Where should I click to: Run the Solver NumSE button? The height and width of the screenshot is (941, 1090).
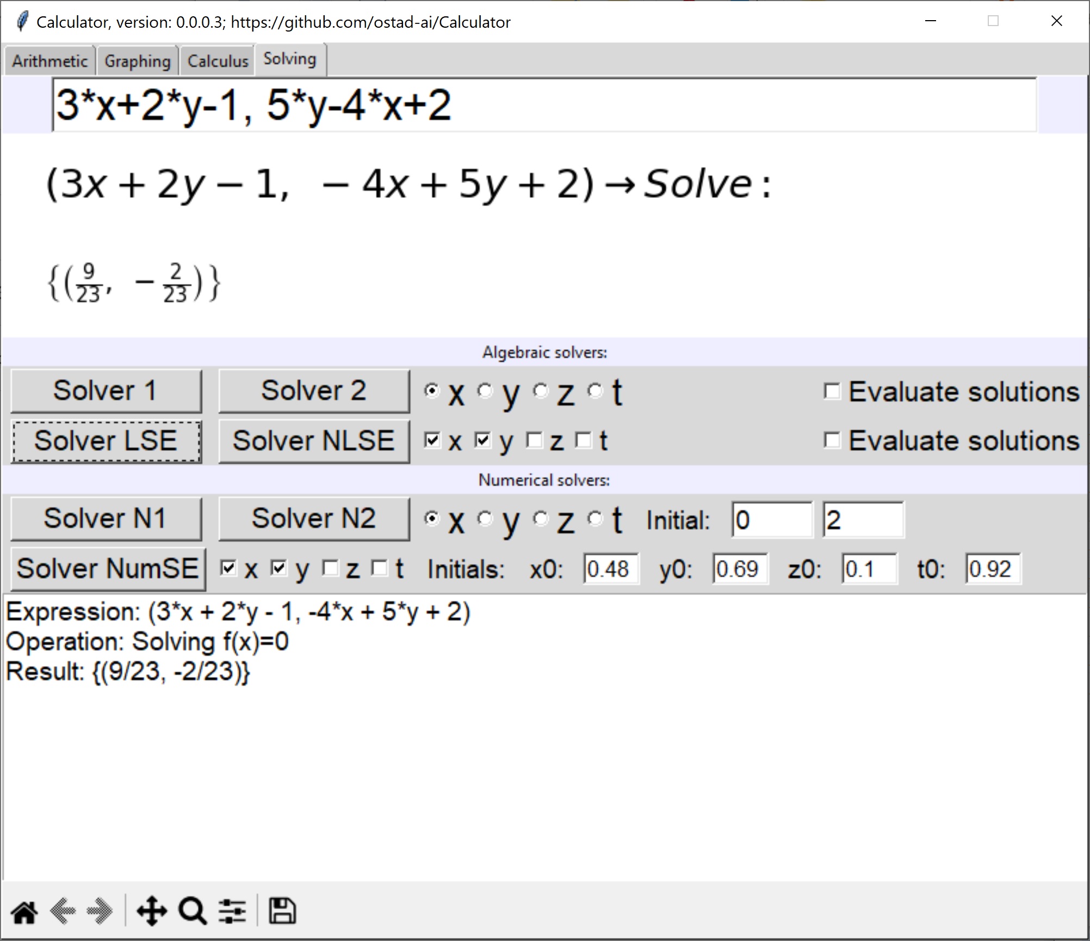108,569
